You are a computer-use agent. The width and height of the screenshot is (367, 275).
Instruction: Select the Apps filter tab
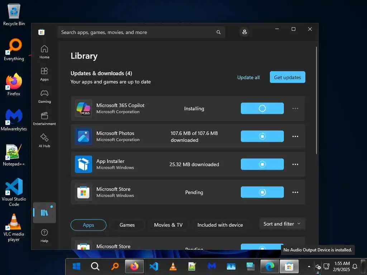tap(89, 225)
